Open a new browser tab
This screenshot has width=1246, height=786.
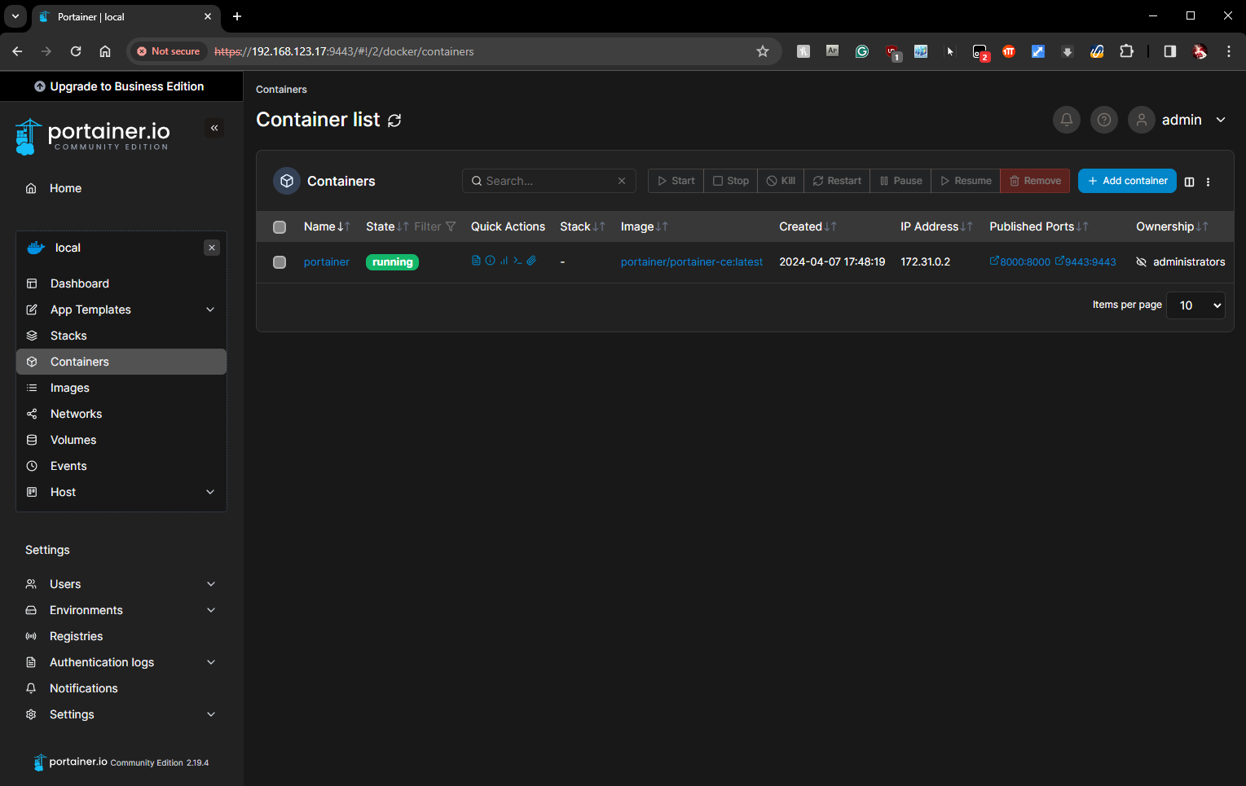237,16
